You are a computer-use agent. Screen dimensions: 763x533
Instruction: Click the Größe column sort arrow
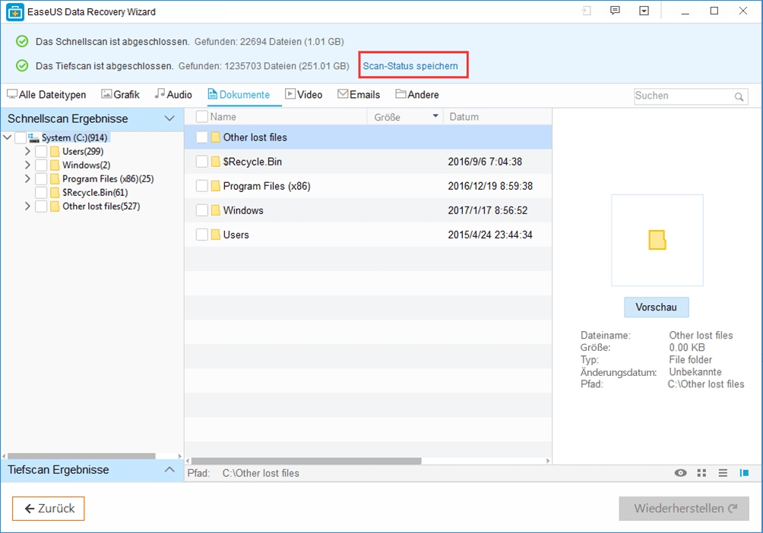point(435,116)
